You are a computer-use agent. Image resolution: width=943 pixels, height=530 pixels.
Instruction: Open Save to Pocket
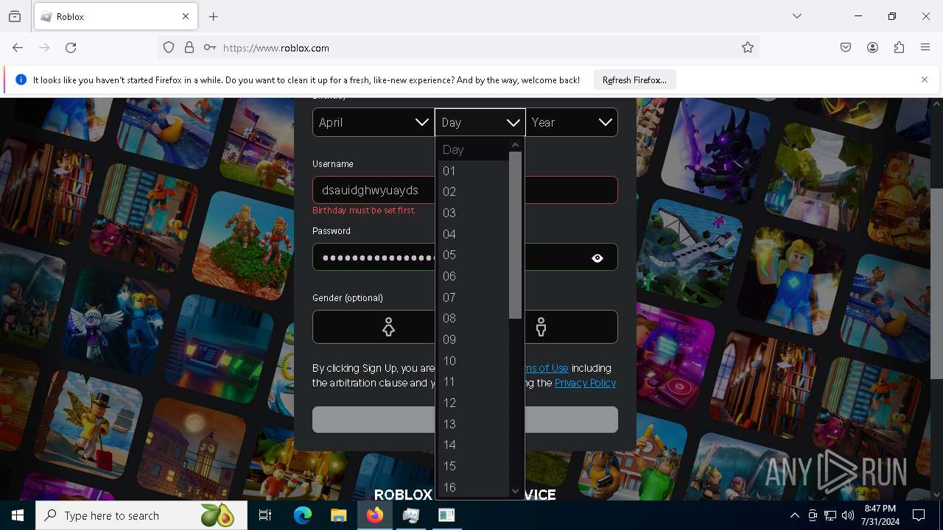(846, 48)
